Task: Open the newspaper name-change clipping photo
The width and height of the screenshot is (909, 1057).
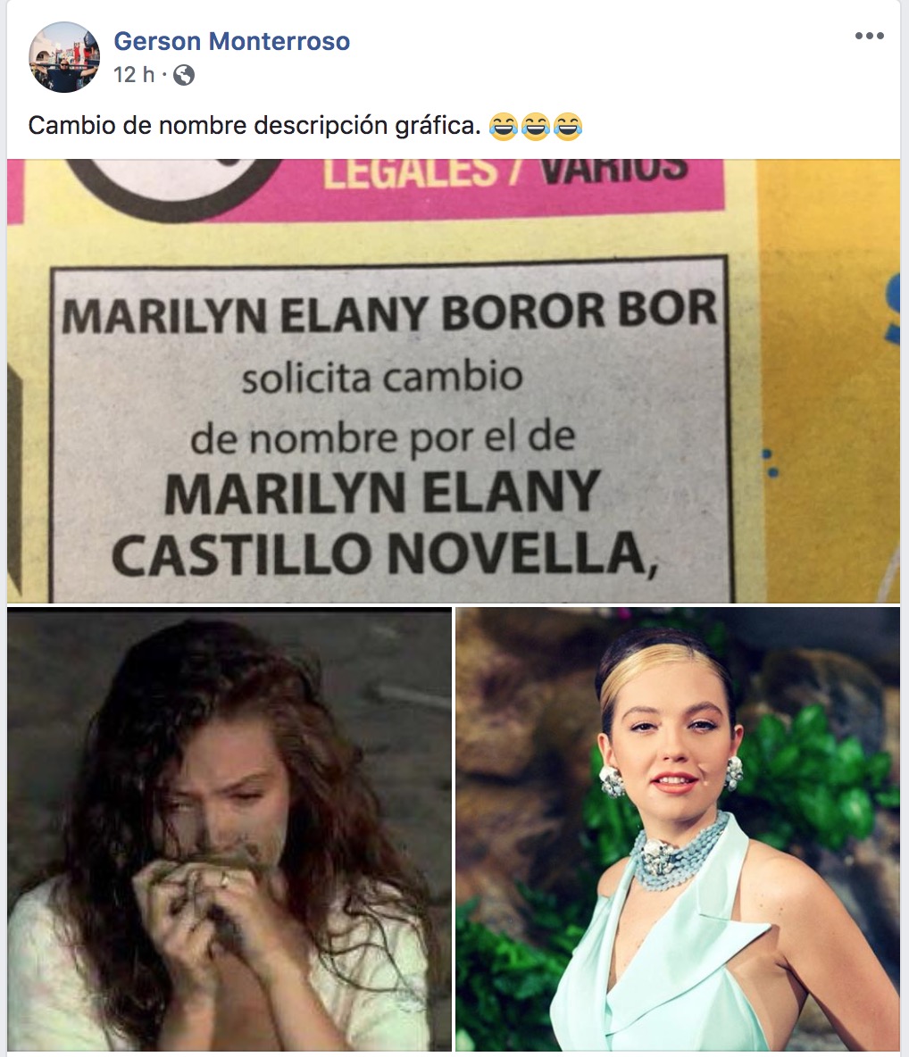Action: coord(453,381)
